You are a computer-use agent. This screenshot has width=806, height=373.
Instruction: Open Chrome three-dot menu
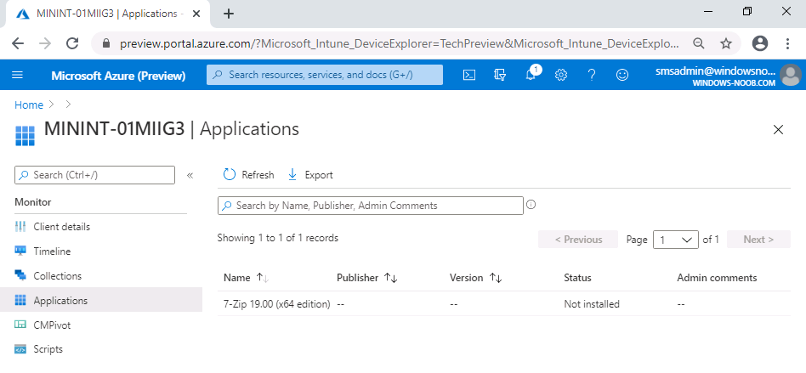pyautogui.click(x=787, y=43)
